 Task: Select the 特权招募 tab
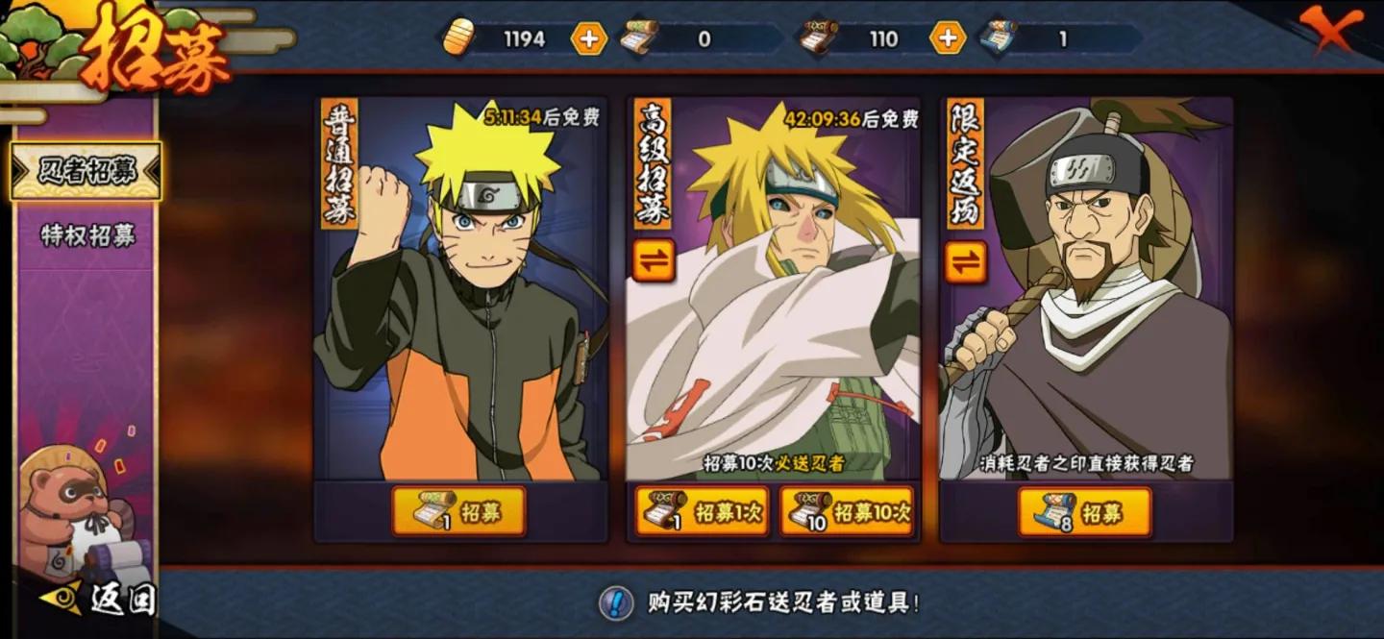[86, 235]
